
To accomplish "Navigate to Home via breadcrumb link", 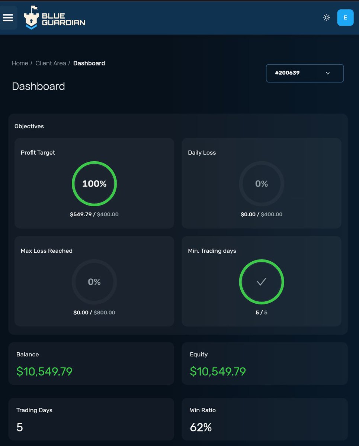I will pos(20,63).
